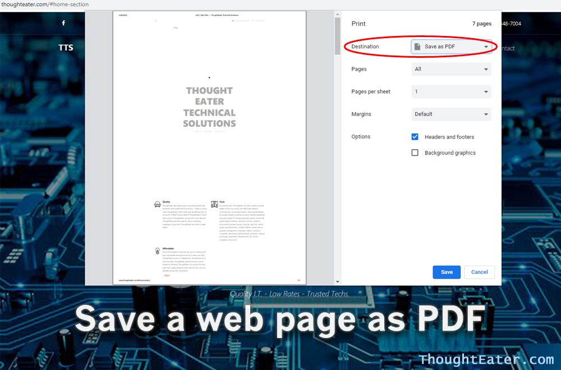Cancel the Print dialog

[x=480, y=272]
